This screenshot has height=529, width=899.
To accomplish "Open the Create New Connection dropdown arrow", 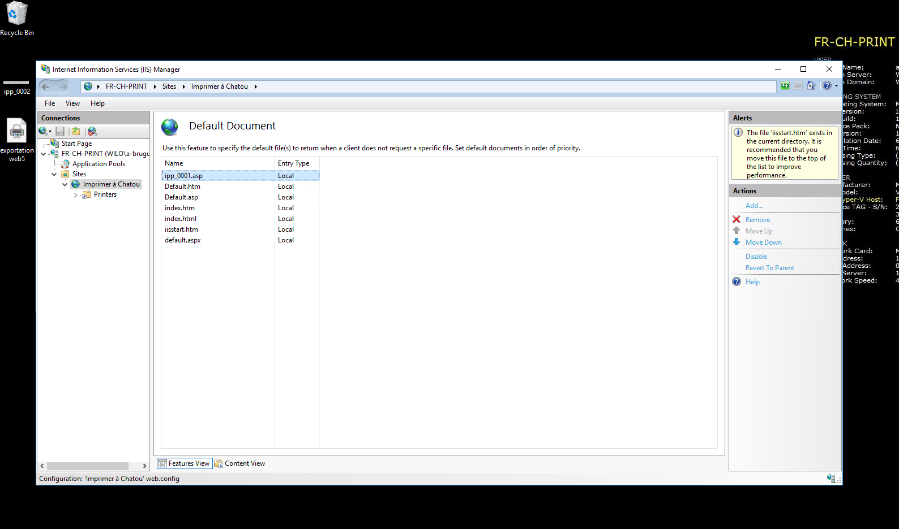I will [50, 132].
